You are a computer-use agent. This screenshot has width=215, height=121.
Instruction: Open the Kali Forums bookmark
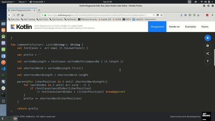[56, 19]
